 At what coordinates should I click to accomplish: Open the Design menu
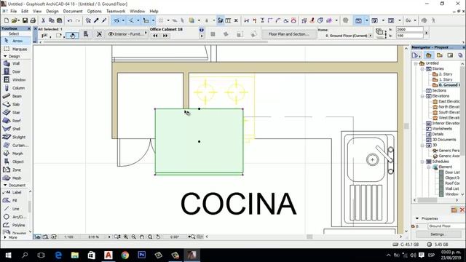pos(52,11)
